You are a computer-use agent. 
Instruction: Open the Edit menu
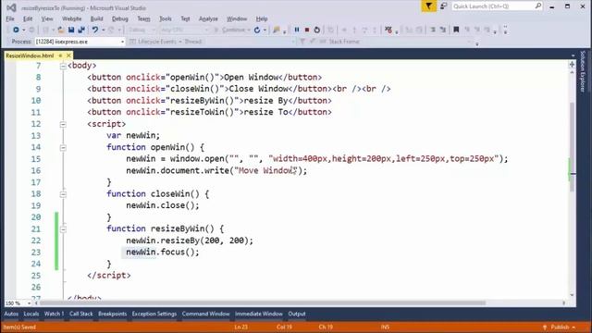coord(28,18)
